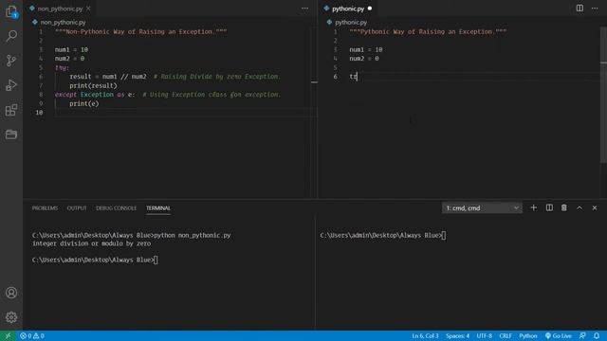607x341 pixels.
Task: Open more actions for left editor group
Action: (x=305, y=9)
